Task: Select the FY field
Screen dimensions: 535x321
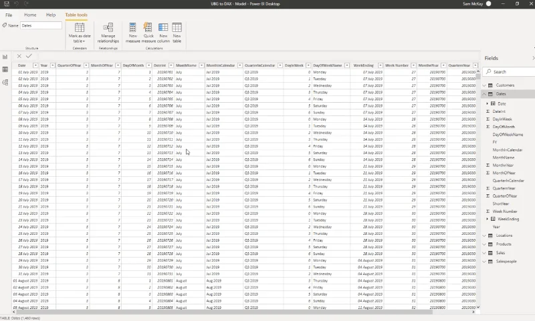Action: point(495,142)
